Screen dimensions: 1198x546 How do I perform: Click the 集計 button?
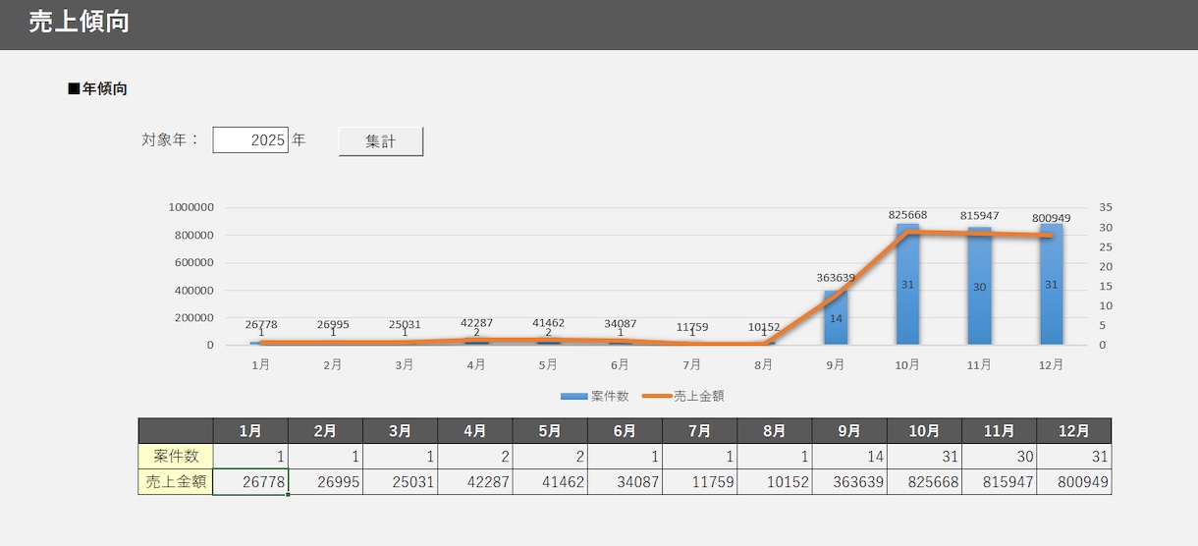(381, 141)
